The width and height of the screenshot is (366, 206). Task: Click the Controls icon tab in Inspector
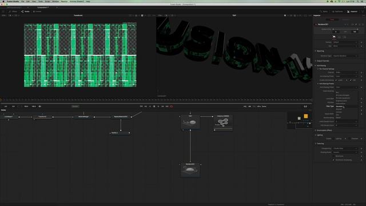pyautogui.click(x=334, y=37)
